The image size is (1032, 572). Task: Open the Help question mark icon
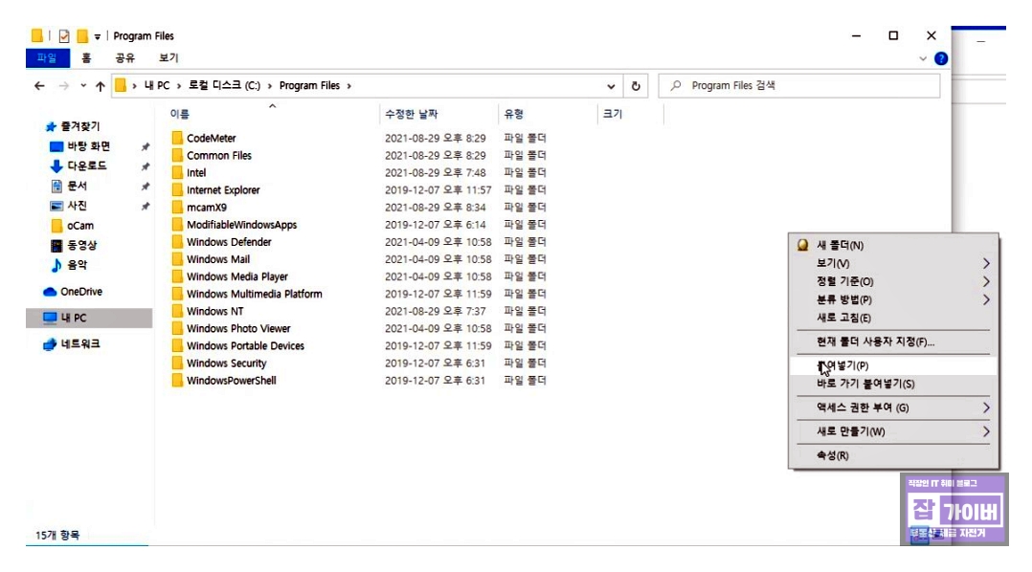pos(941,58)
